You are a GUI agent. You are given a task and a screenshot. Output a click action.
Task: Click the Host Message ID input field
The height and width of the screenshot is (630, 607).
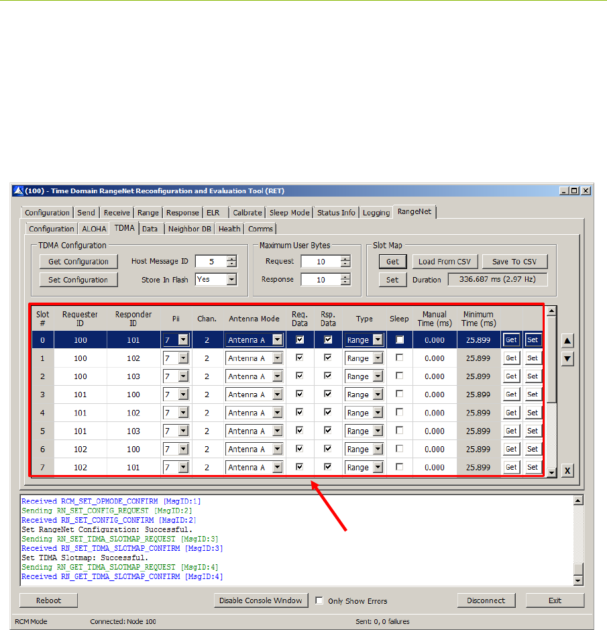[x=211, y=262]
